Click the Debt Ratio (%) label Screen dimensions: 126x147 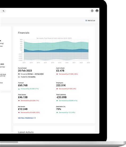(x=61, y=106)
